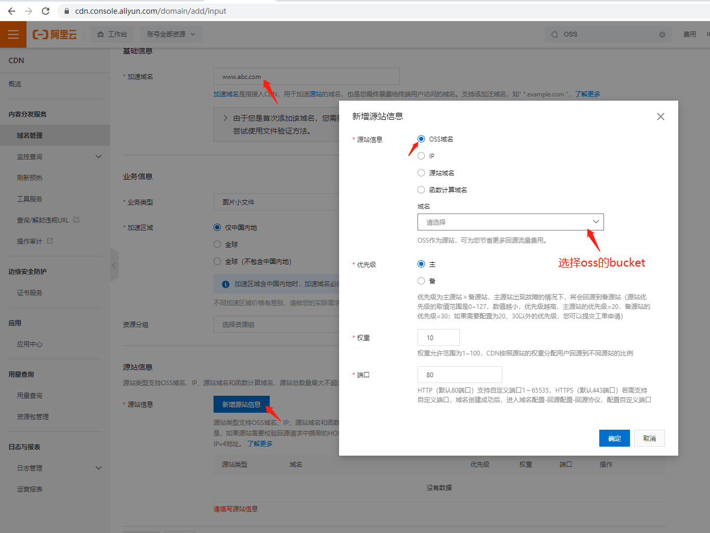
Task: Confirm with 确定 button
Action: pos(615,438)
